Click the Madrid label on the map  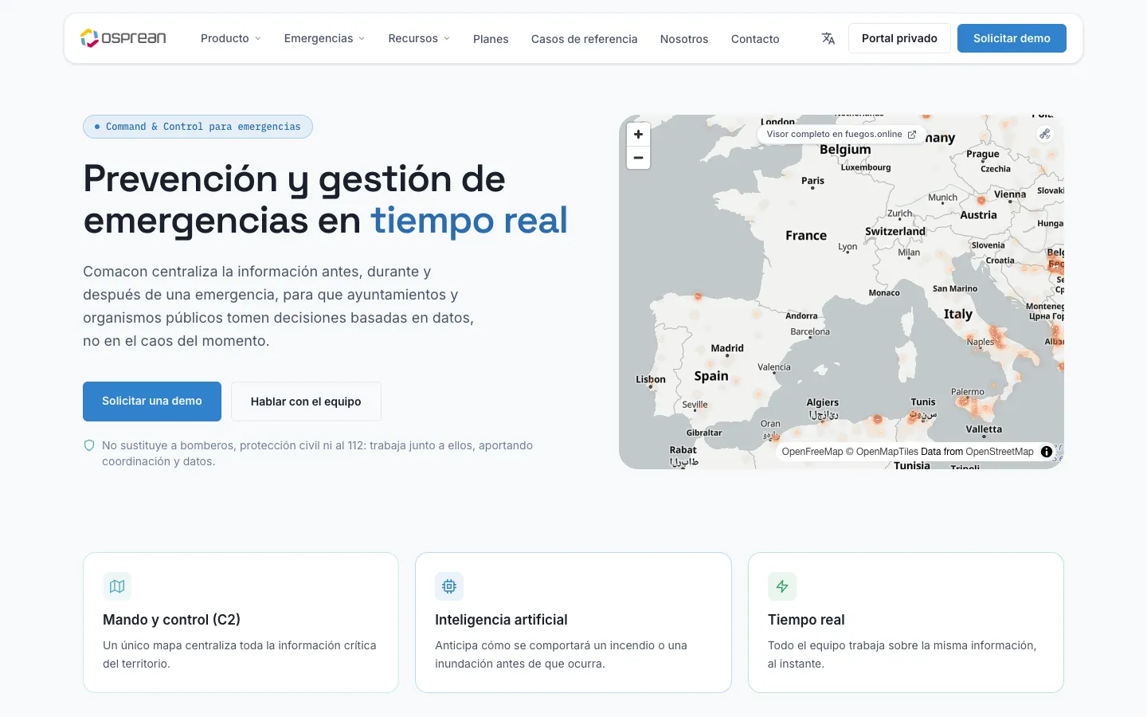point(727,348)
